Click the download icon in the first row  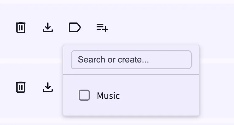(x=48, y=27)
